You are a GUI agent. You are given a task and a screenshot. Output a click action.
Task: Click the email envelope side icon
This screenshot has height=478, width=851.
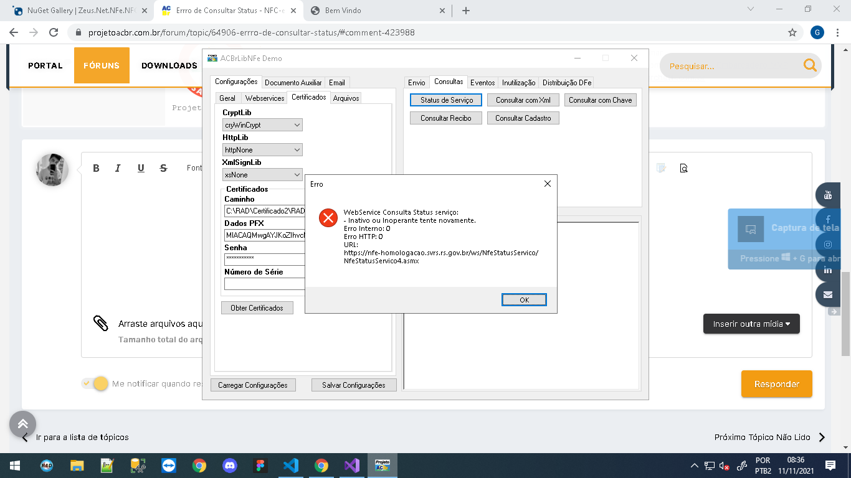(x=828, y=294)
